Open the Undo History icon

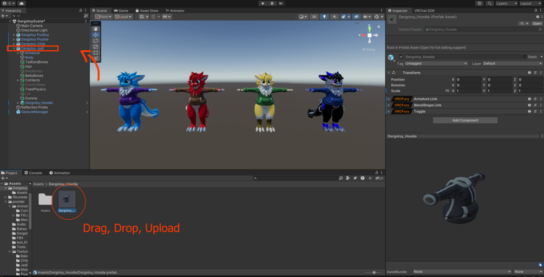click(480, 3)
